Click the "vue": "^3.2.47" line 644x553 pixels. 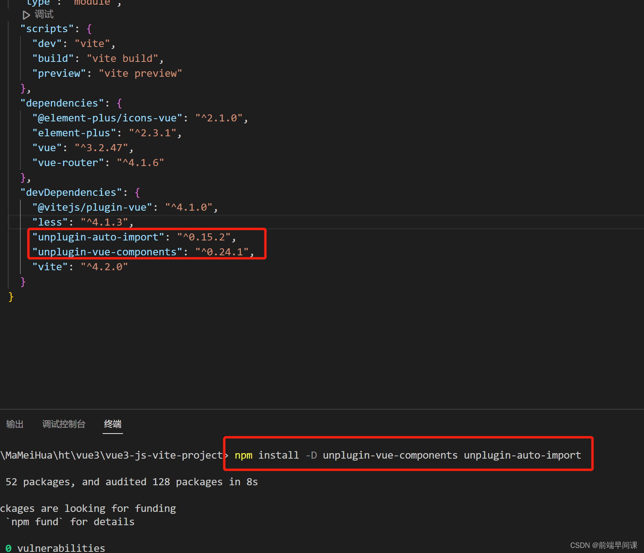[x=83, y=148]
